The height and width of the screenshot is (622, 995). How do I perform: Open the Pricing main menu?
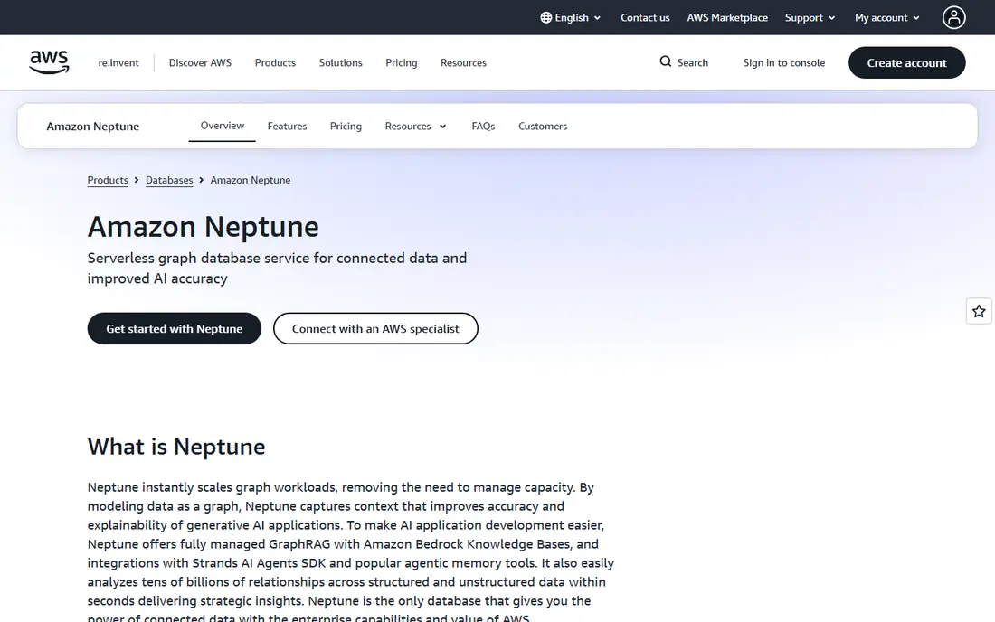[x=401, y=62]
